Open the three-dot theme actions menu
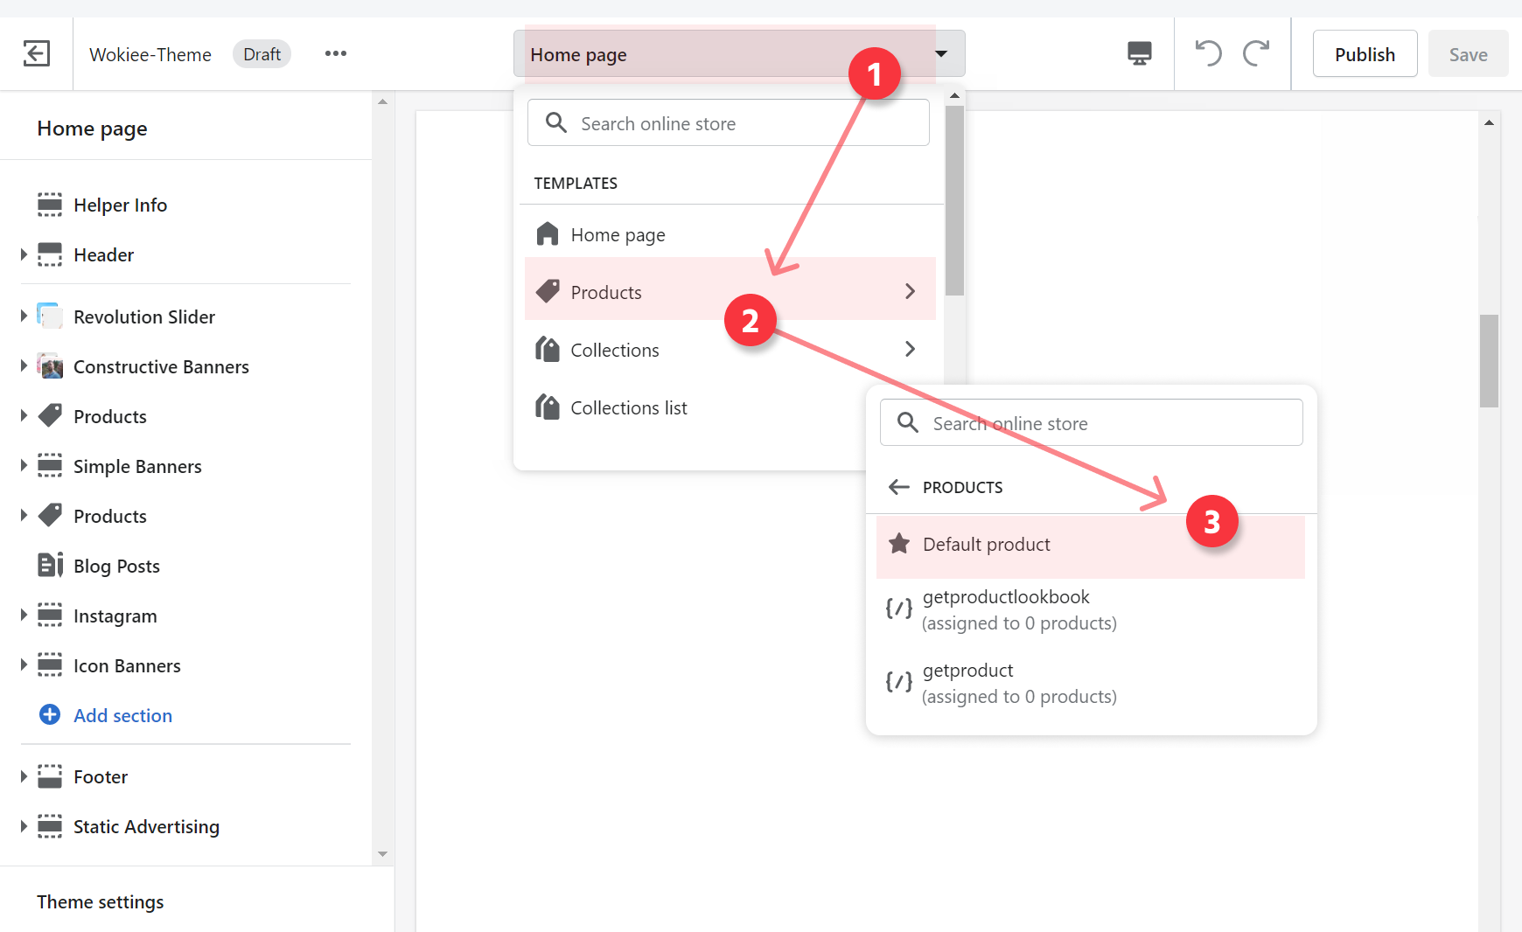Image resolution: width=1522 pixels, height=932 pixels. [335, 54]
